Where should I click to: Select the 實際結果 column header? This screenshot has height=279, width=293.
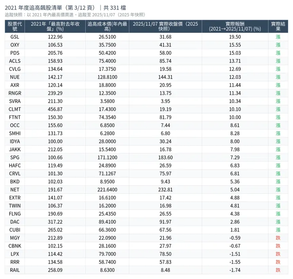(278, 26)
